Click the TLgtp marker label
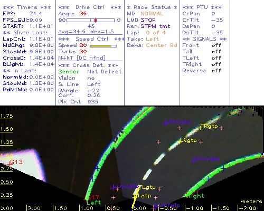 click(147, 188)
